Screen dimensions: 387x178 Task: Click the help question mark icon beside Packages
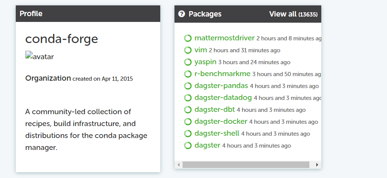pyautogui.click(x=182, y=14)
